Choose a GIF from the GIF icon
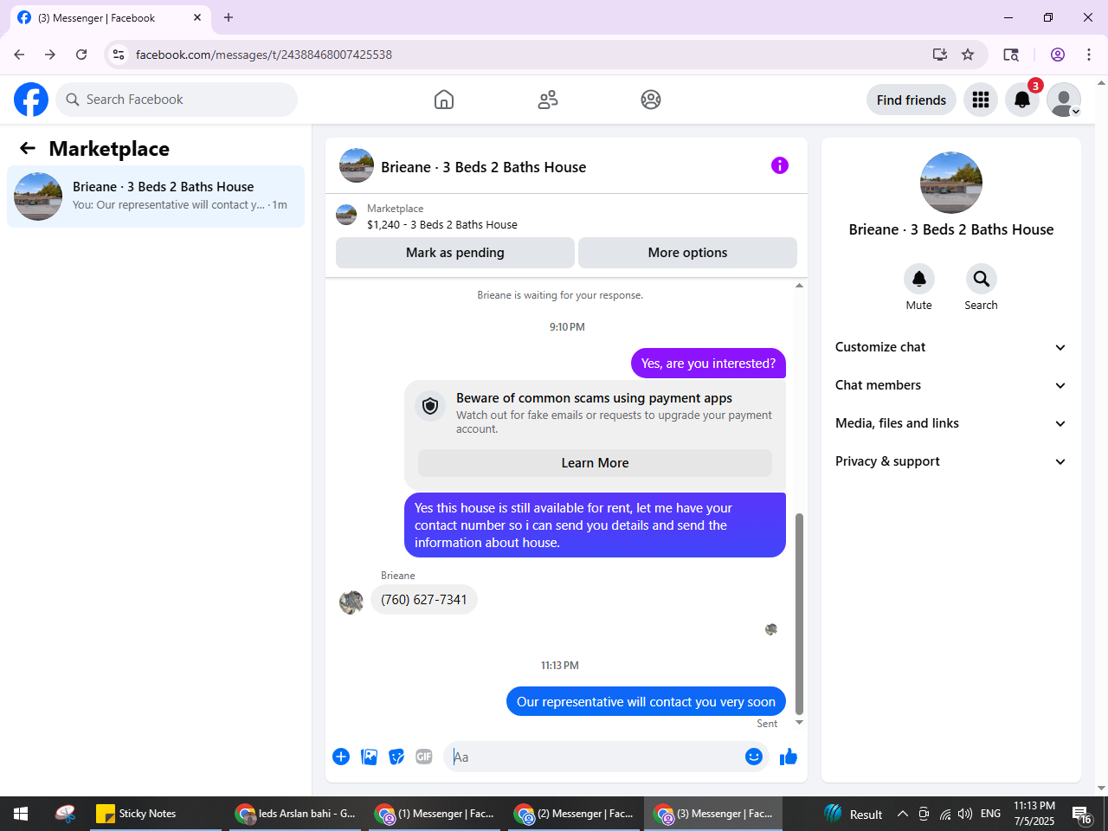 [x=423, y=757]
